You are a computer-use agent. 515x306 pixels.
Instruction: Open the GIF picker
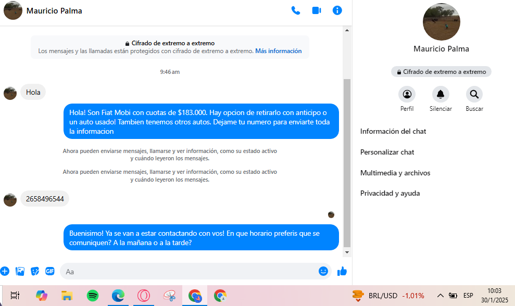tap(50, 271)
